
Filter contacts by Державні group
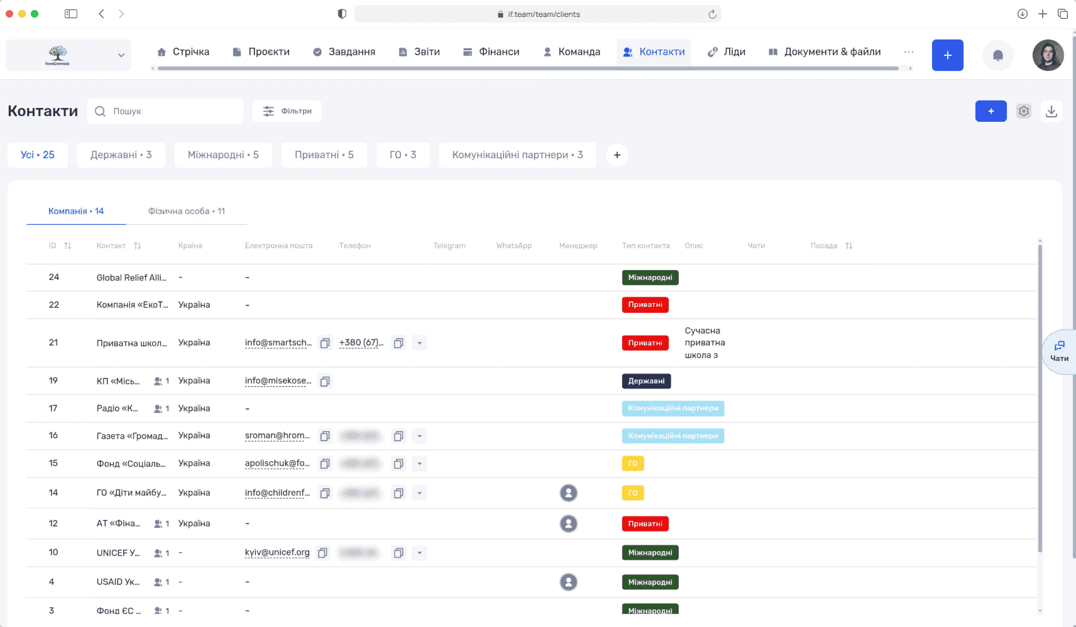click(121, 155)
